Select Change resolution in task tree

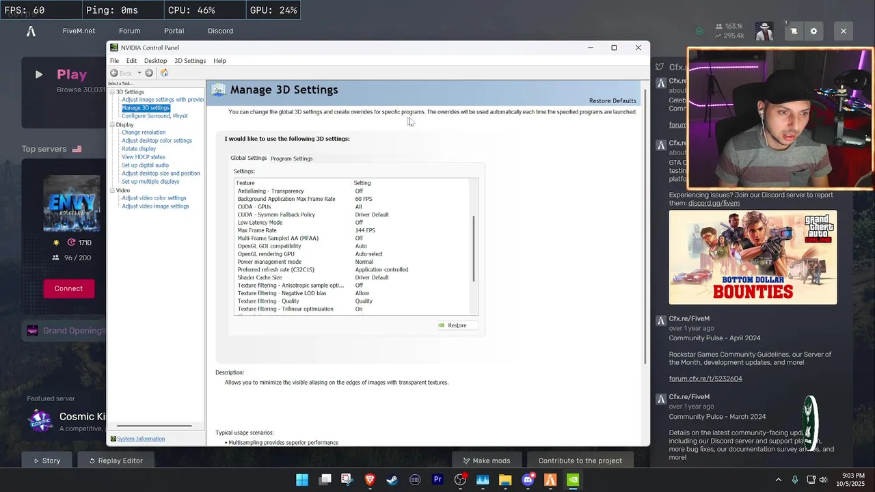pyautogui.click(x=144, y=133)
